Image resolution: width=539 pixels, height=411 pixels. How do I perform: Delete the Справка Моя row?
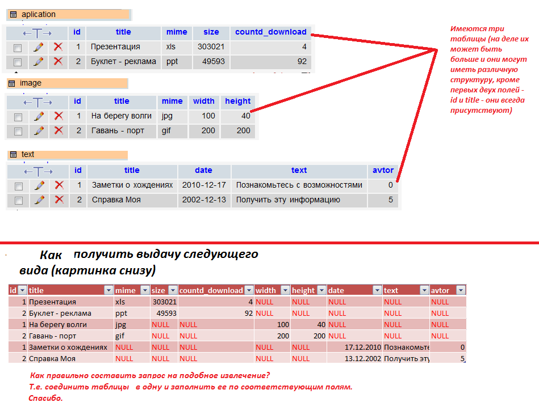58,200
